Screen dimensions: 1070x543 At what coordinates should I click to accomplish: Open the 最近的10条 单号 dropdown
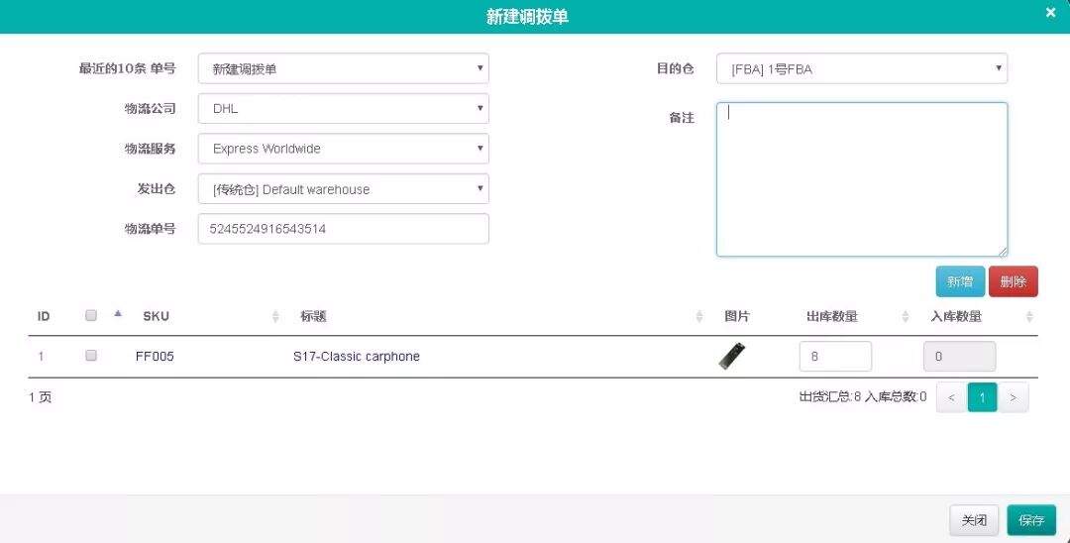click(x=343, y=68)
